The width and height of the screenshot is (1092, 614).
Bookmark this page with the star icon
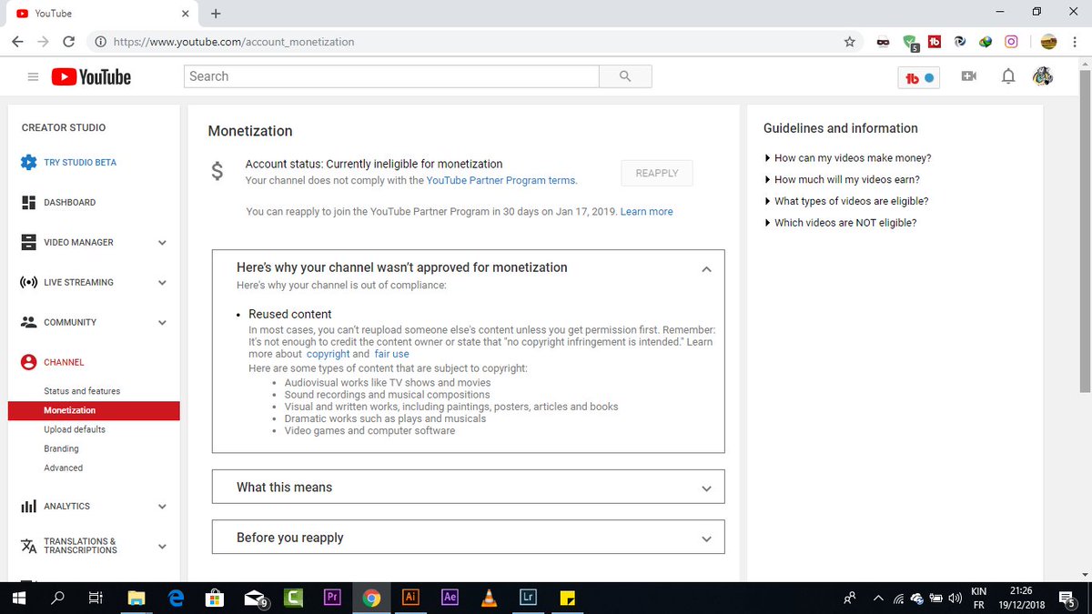[x=850, y=42]
